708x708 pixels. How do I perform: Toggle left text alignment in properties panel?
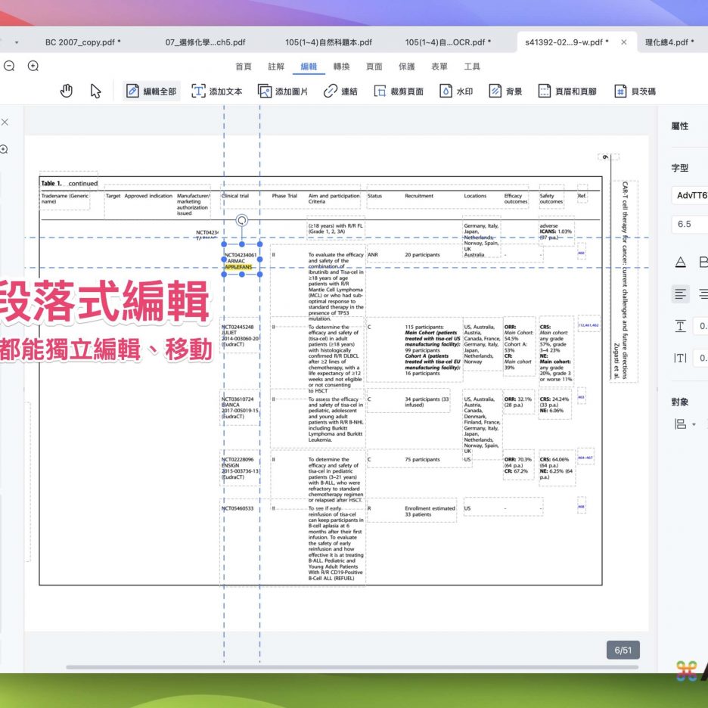(682, 293)
